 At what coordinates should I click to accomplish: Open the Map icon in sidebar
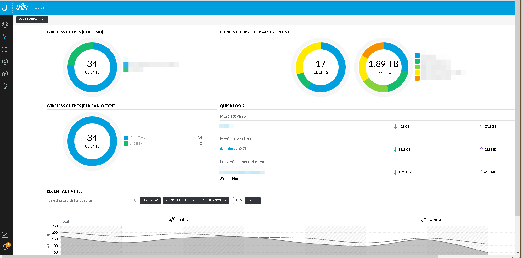coord(5,49)
